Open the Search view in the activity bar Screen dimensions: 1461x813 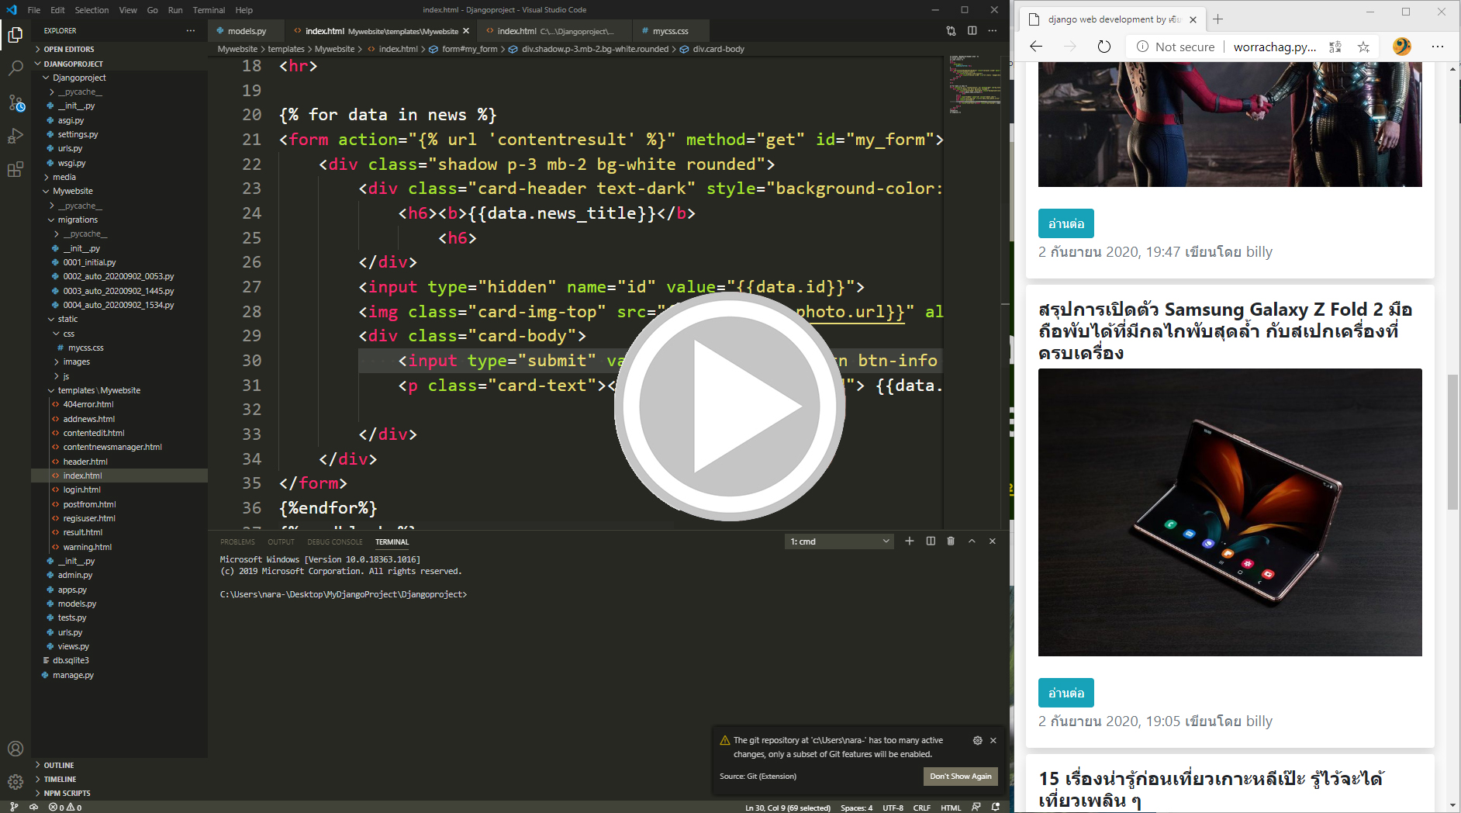coord(16,68)
